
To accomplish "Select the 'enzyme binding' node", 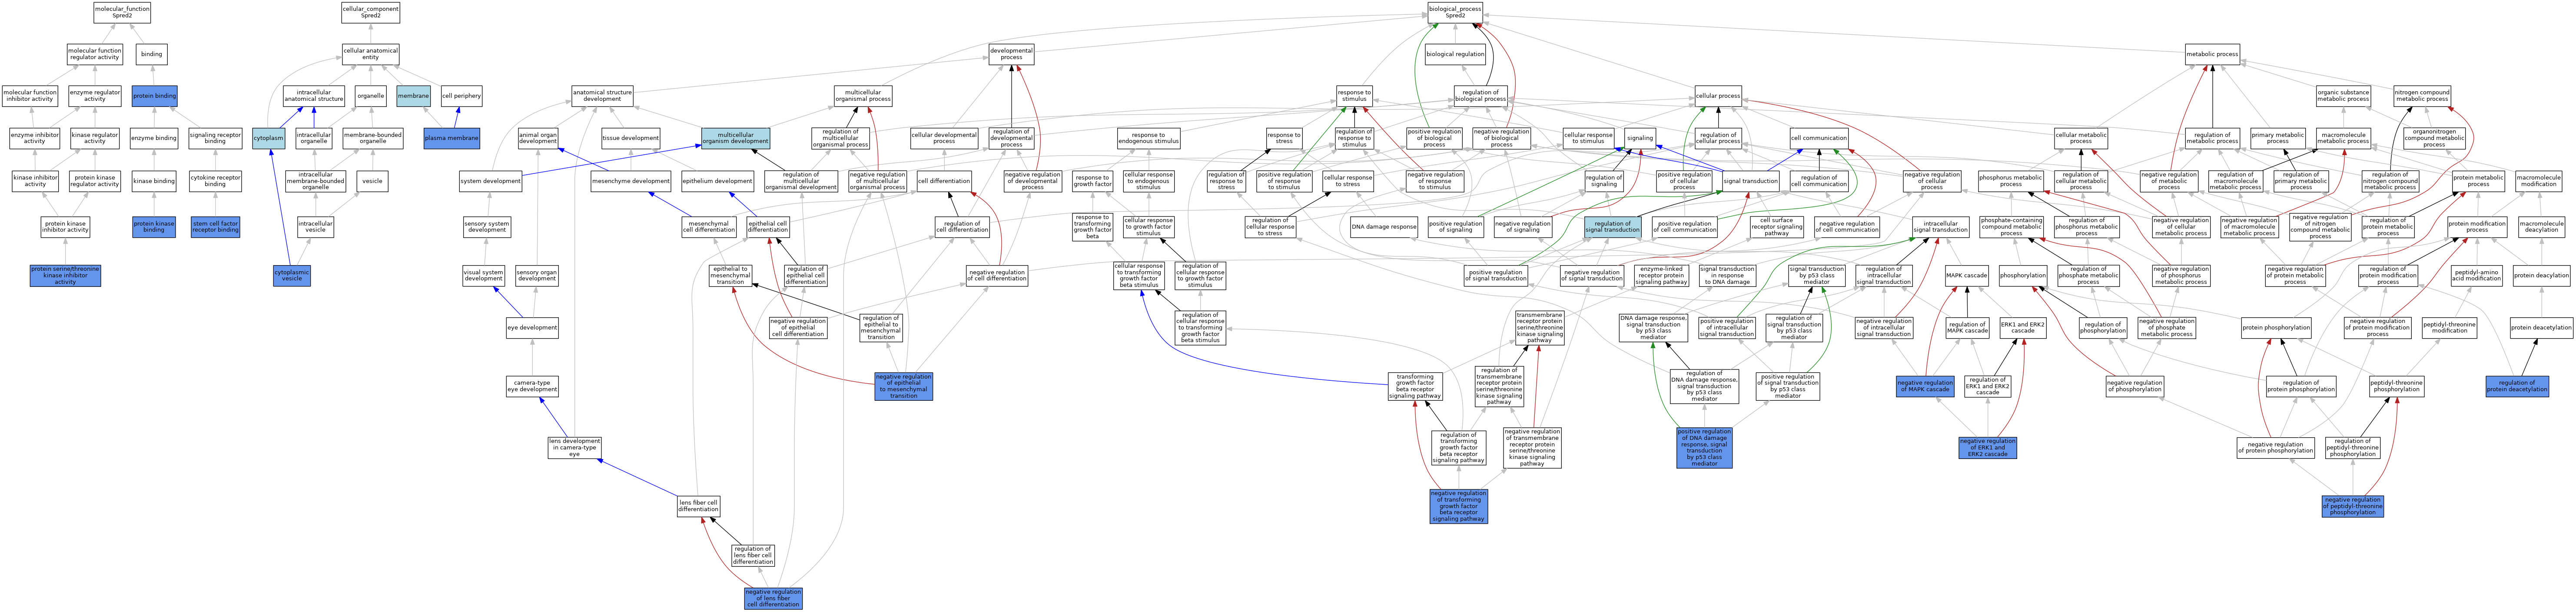I will point(154,138).
